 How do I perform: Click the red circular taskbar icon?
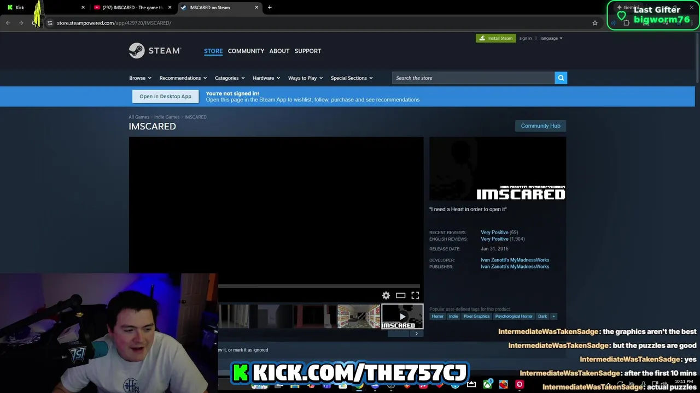coord(520,384)
